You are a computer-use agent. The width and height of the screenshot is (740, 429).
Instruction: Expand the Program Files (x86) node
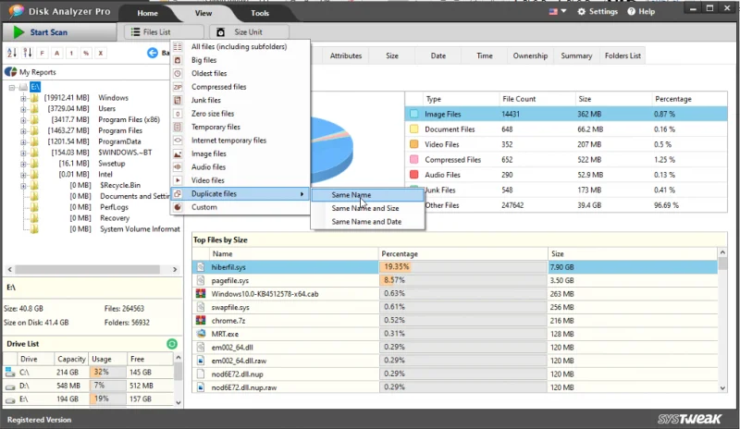pos(22,120)
